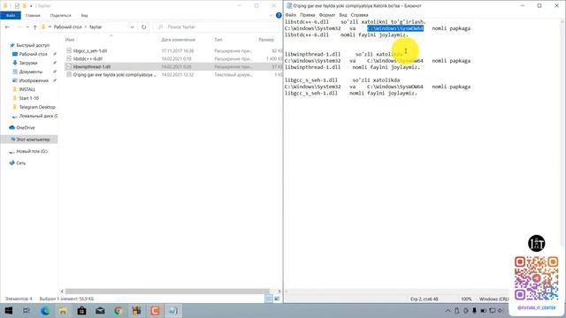Go back in File Explorer
566x318 pixels.
(7, 27)
